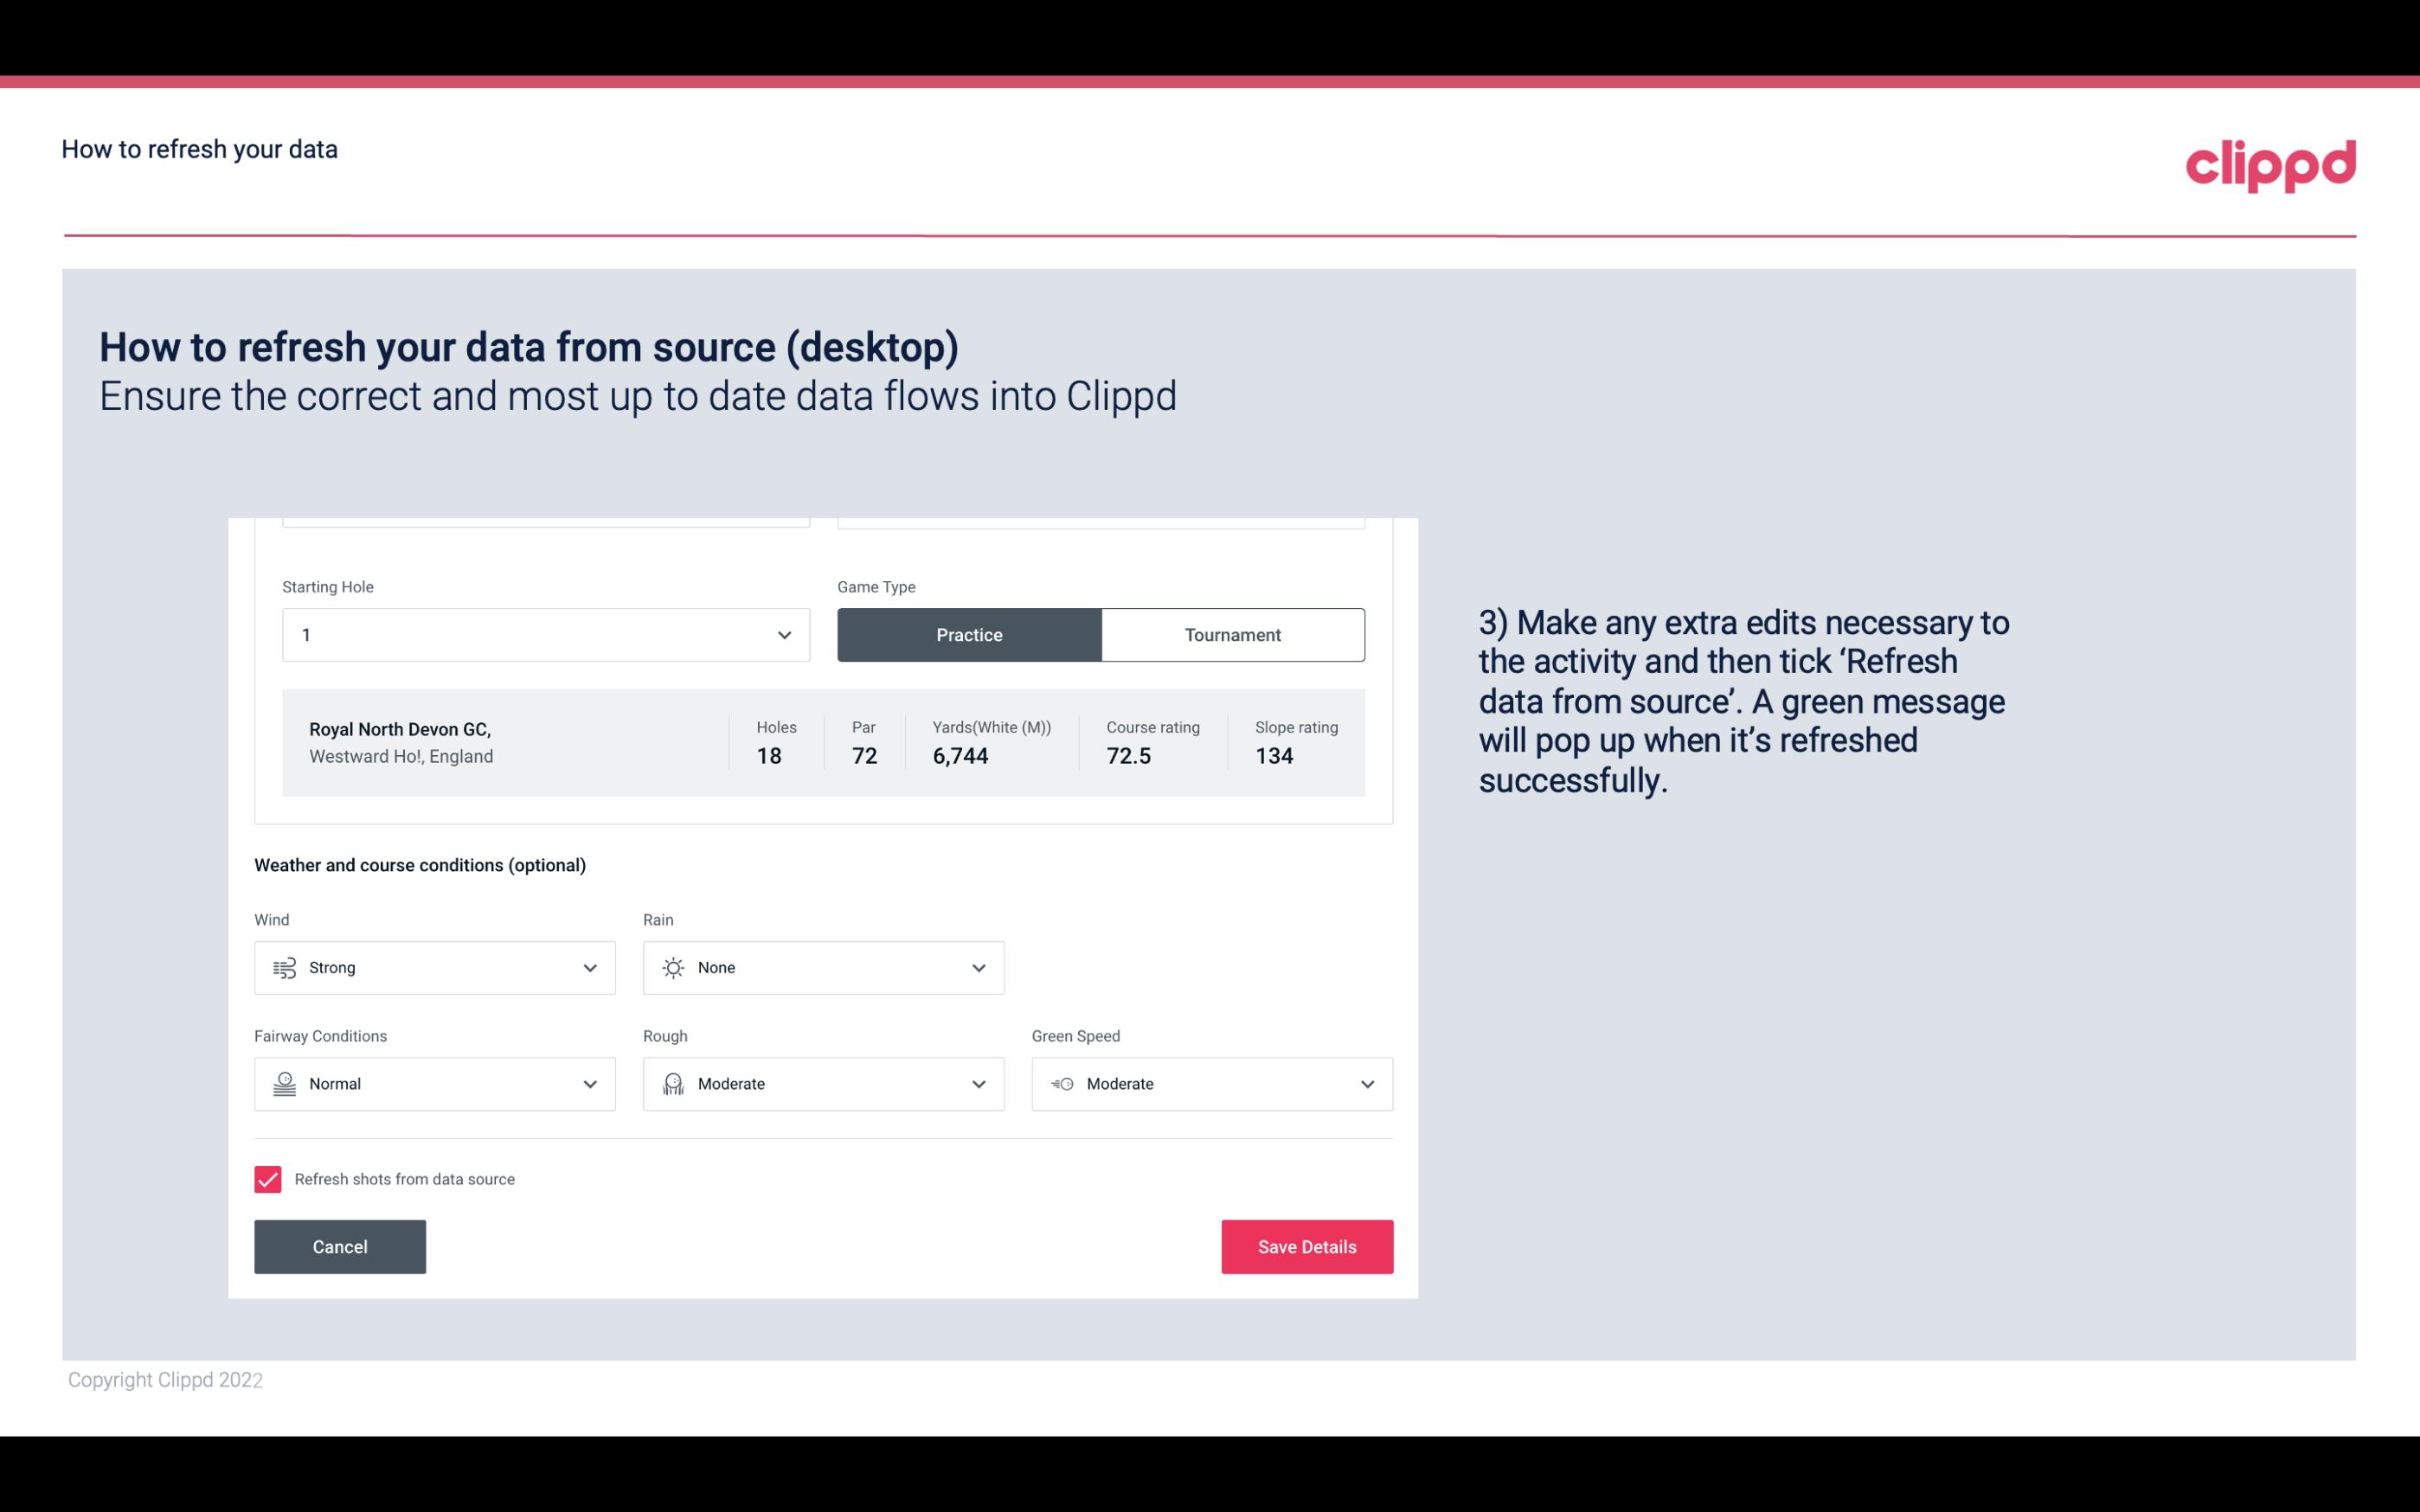2420x1512 pixels.
Task: Toggle Practice game type selection
Action: (969, 634)
